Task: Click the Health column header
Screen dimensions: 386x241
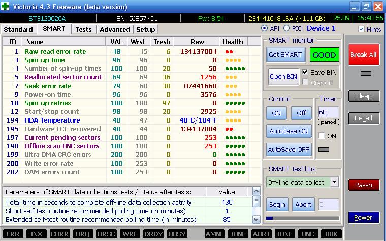Action: click(x=233, y=42)
